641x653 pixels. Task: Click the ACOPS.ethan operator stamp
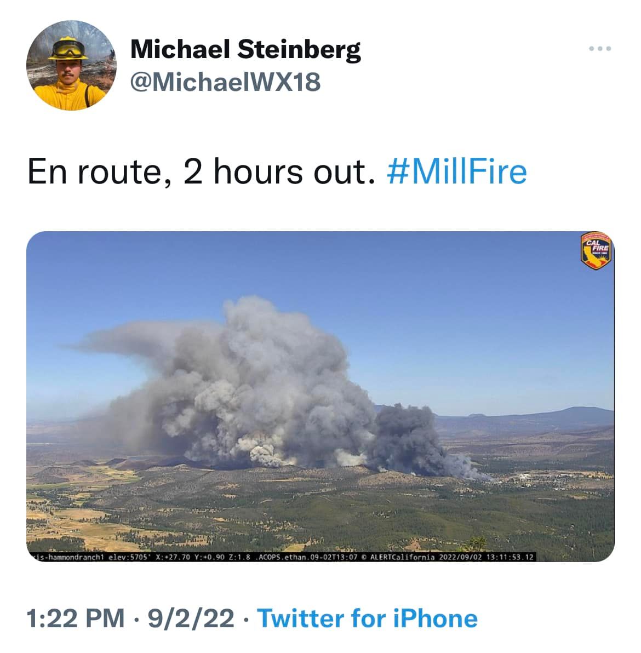[308, 557]
